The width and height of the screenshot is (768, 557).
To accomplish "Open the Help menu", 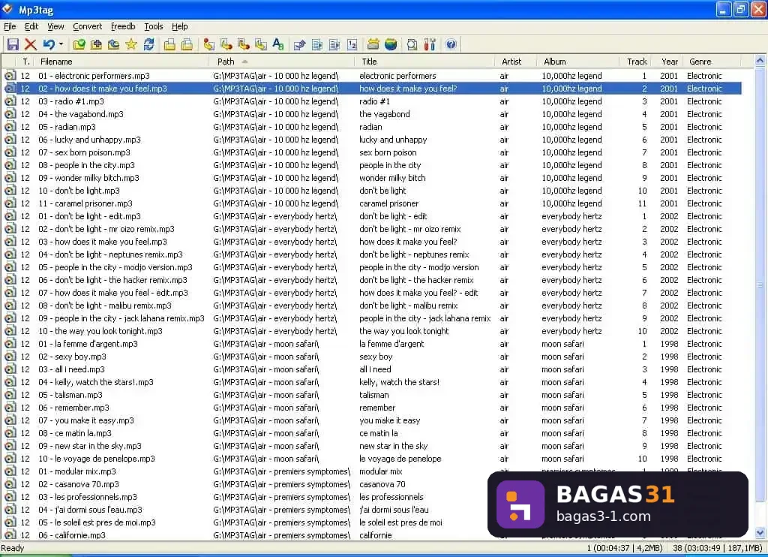I will (179, 26).
